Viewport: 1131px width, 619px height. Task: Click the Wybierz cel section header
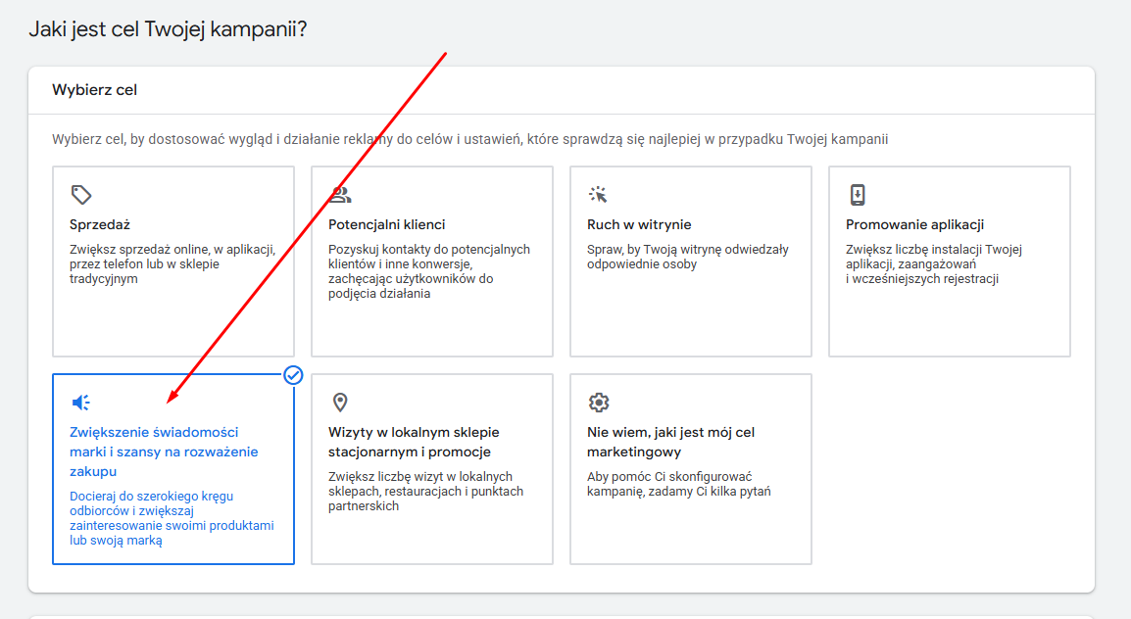click(94, 90)
